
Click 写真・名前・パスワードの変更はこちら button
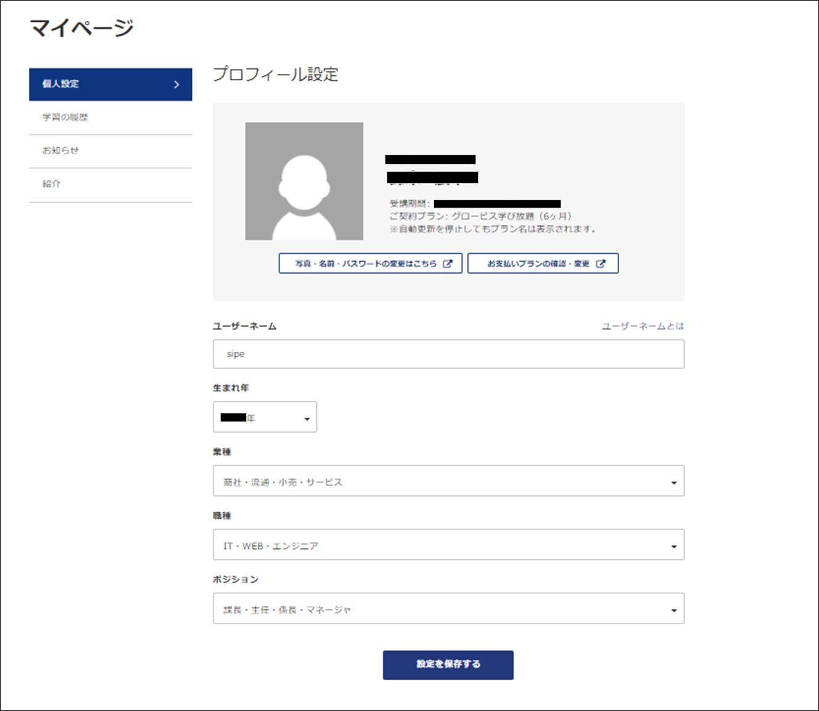(x=366, y=264)
